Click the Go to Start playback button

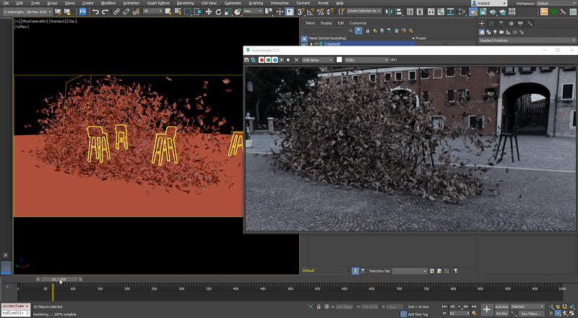(x=444, y=306)
